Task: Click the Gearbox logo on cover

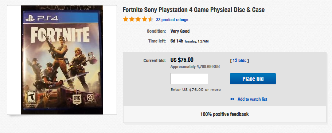Action: 91,99
